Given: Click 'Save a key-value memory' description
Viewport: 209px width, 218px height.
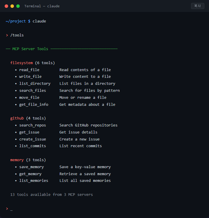Looking at the screenshot, I should tap(85, 167).
